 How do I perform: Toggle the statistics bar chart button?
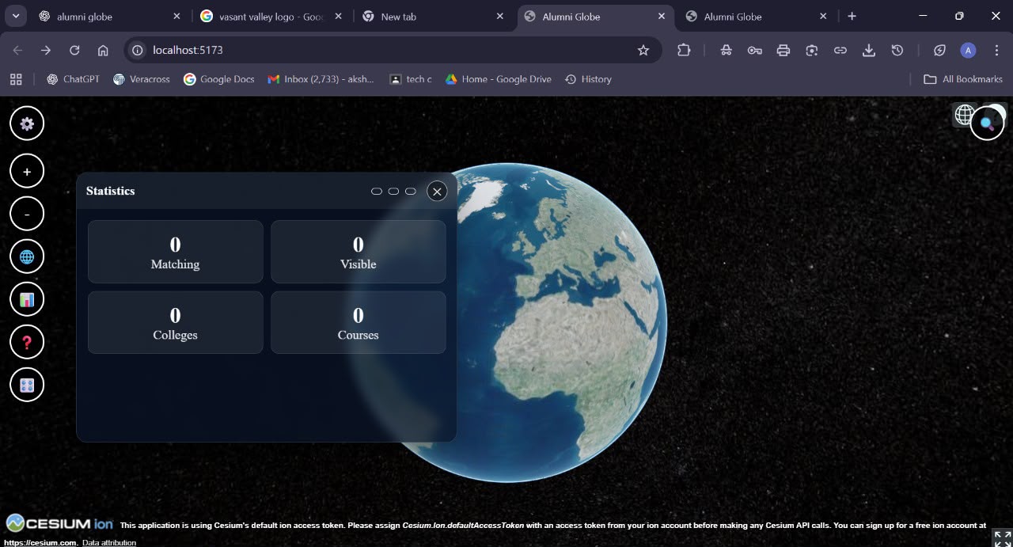click(27, 299)
